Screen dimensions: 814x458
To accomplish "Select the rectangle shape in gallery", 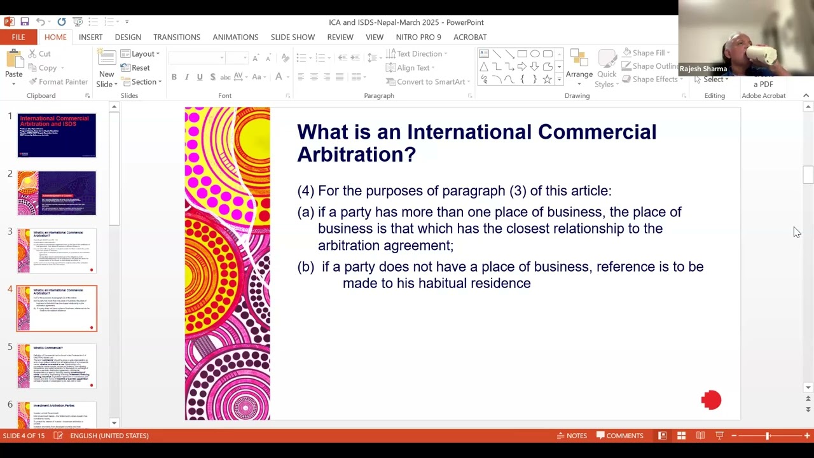I will [522, 54].
